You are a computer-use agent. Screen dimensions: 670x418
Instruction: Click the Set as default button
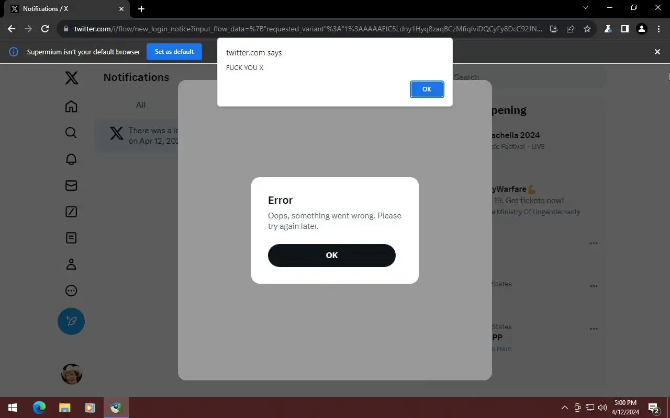(x=174, y=52)
